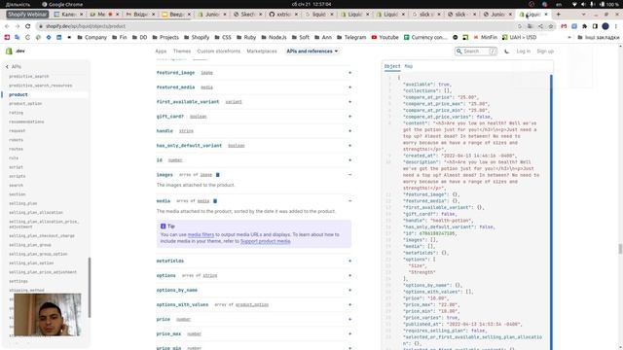Open the Apps navigation item

(x=161, y=52)
